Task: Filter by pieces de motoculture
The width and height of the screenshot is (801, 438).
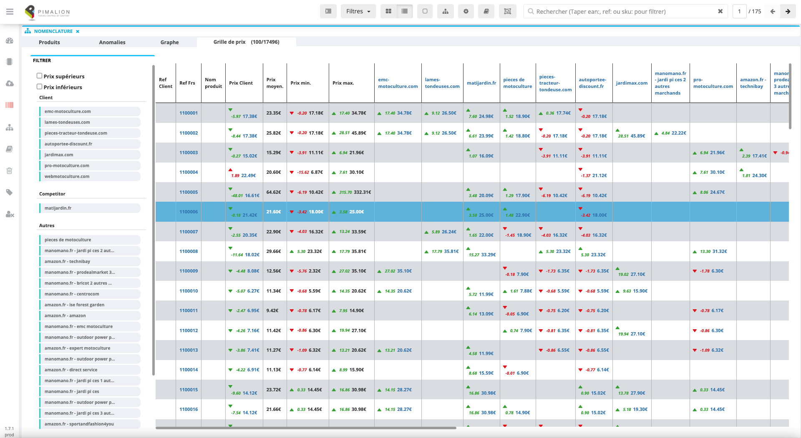Action: point(90,240)
